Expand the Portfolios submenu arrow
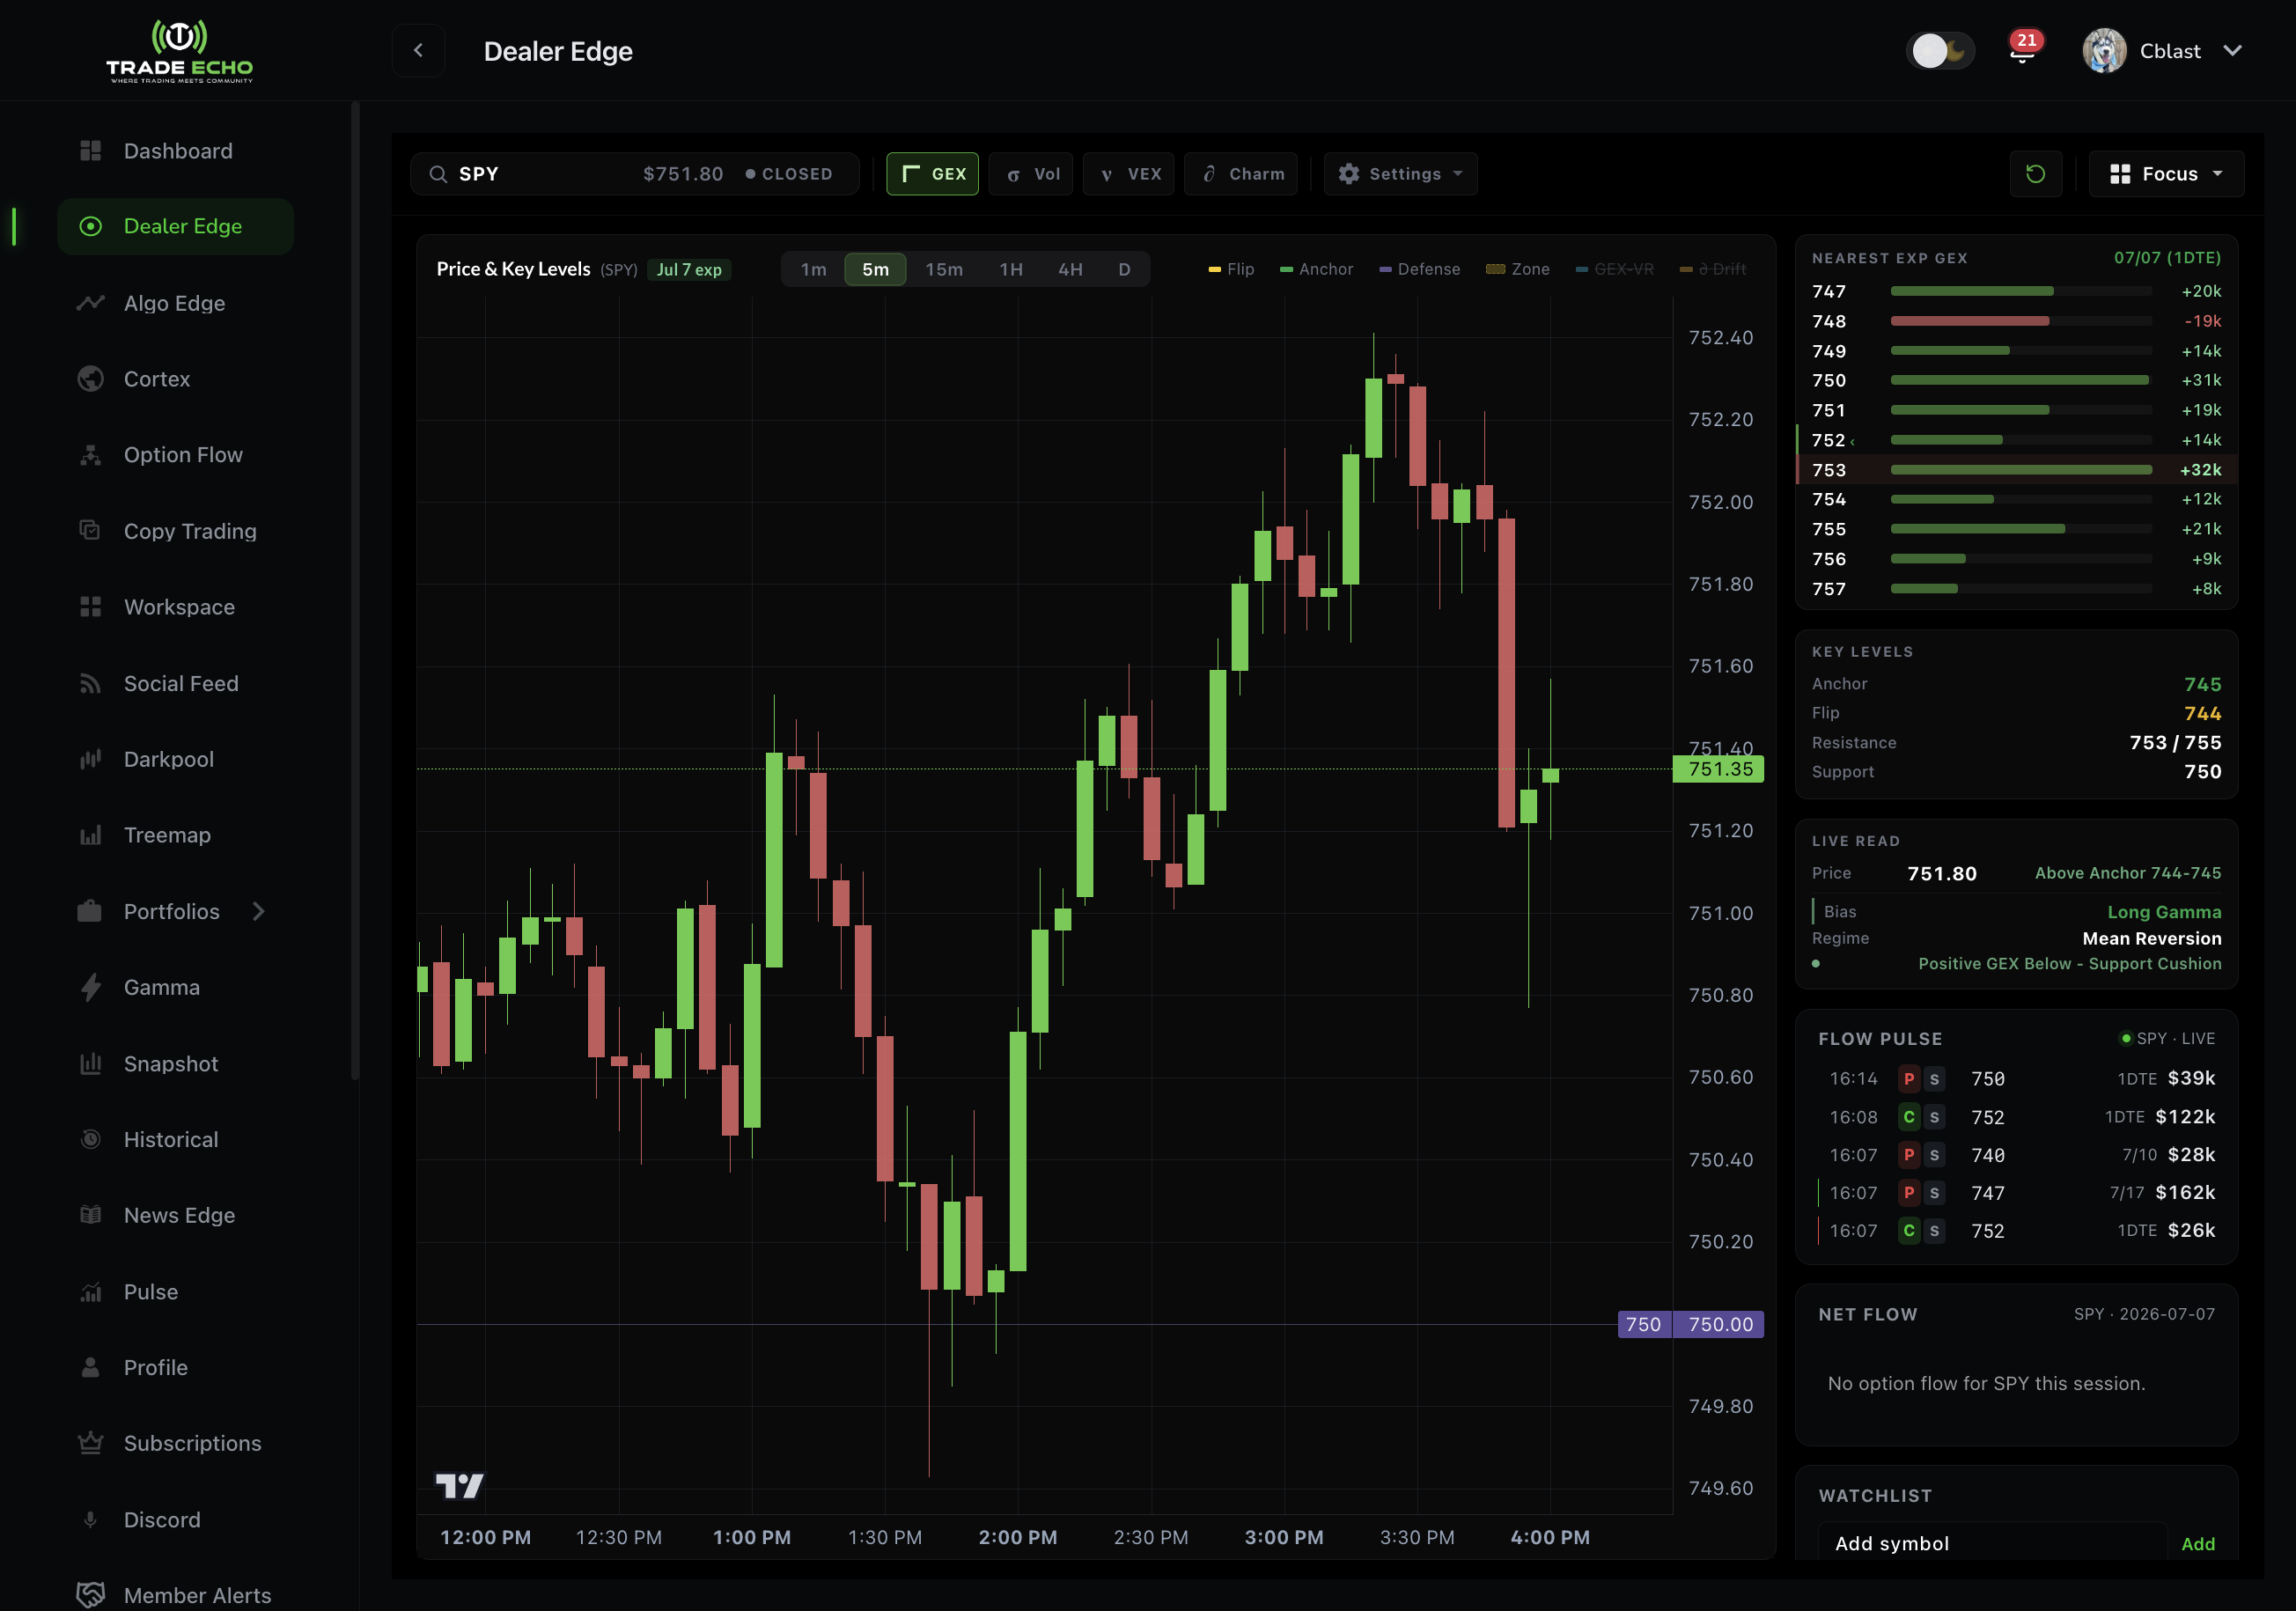Viewport: 2296px width, 1611px height. pos(259,911)
